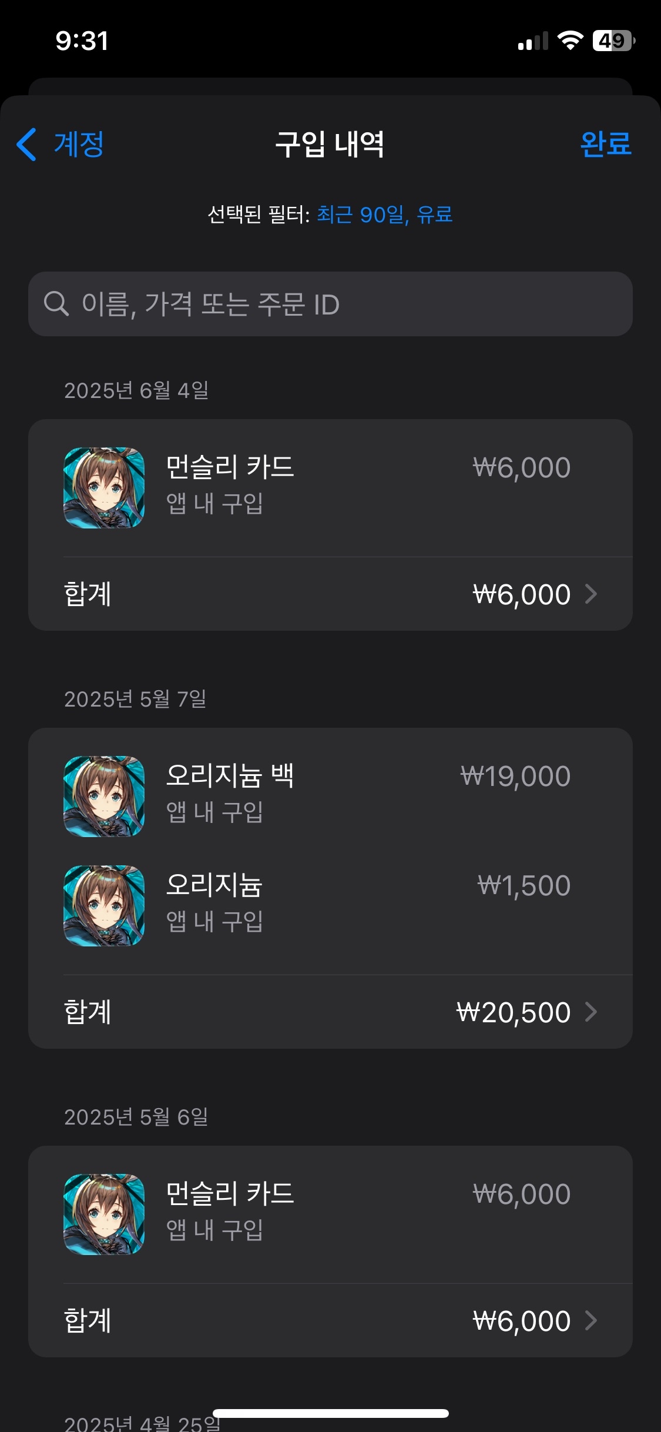Tap the battery indicator in status bar
The width and height of the screenshot is (661, 1432).
pos(613,41)
